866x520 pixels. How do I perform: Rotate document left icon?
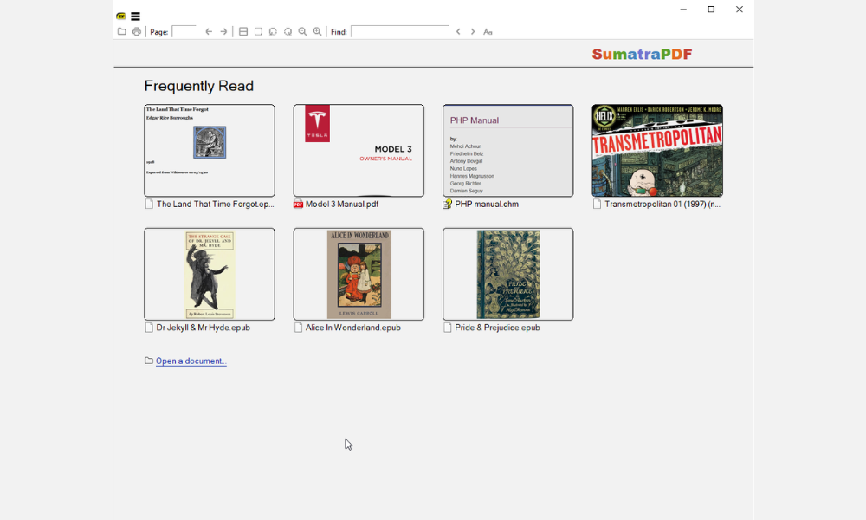tap(273, 31)
